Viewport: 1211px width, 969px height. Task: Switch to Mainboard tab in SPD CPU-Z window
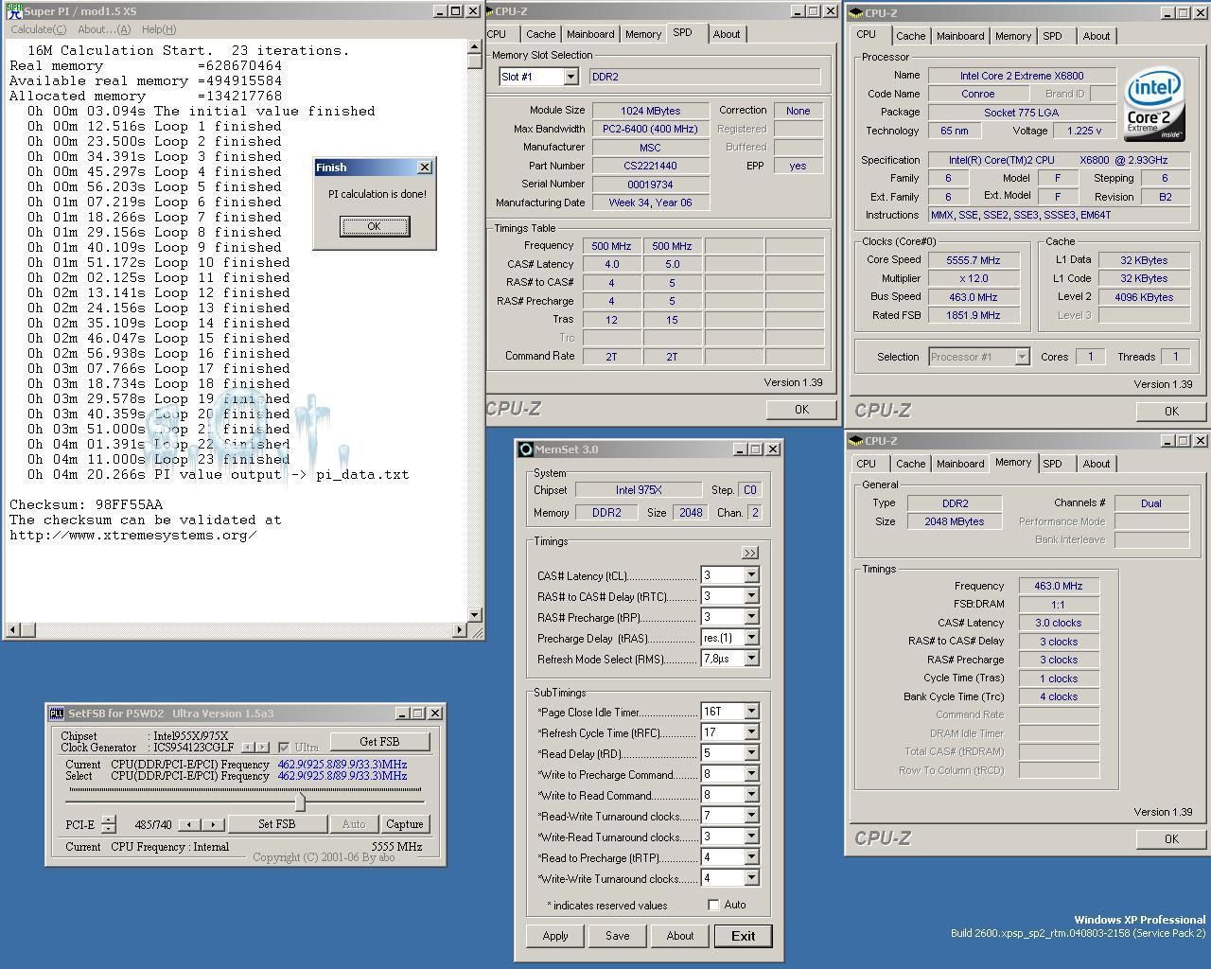click(x=589, y=34)
